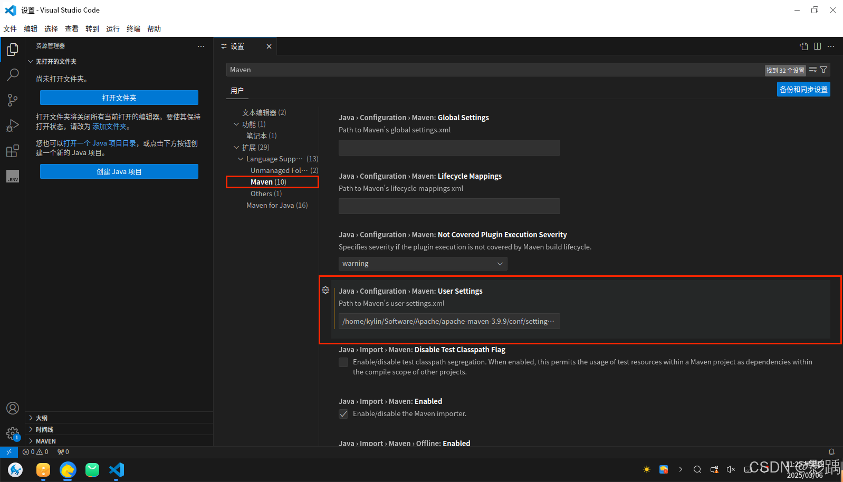The width and height of the screenshot is (843, 482).
Task: Open the green app in the taskbar
Action: point(92,469)
